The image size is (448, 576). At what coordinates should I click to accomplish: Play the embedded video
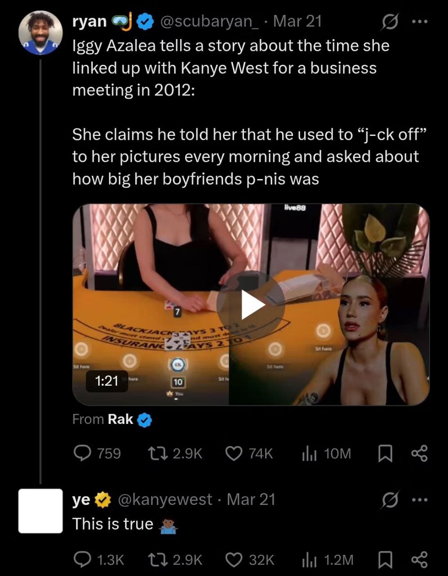coord(251,305)
